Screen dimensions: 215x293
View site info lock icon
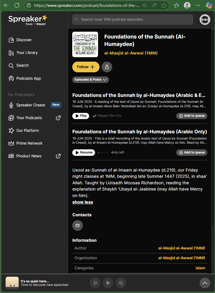[x=29, y=5]
